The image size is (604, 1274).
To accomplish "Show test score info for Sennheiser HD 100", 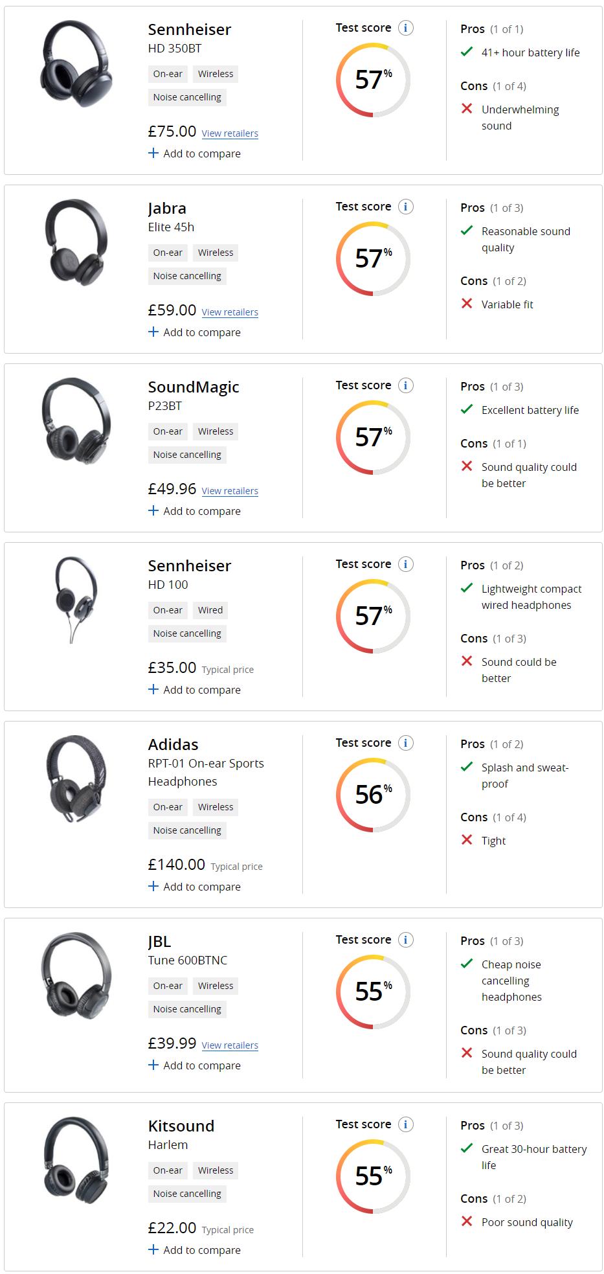I will 405,564.
